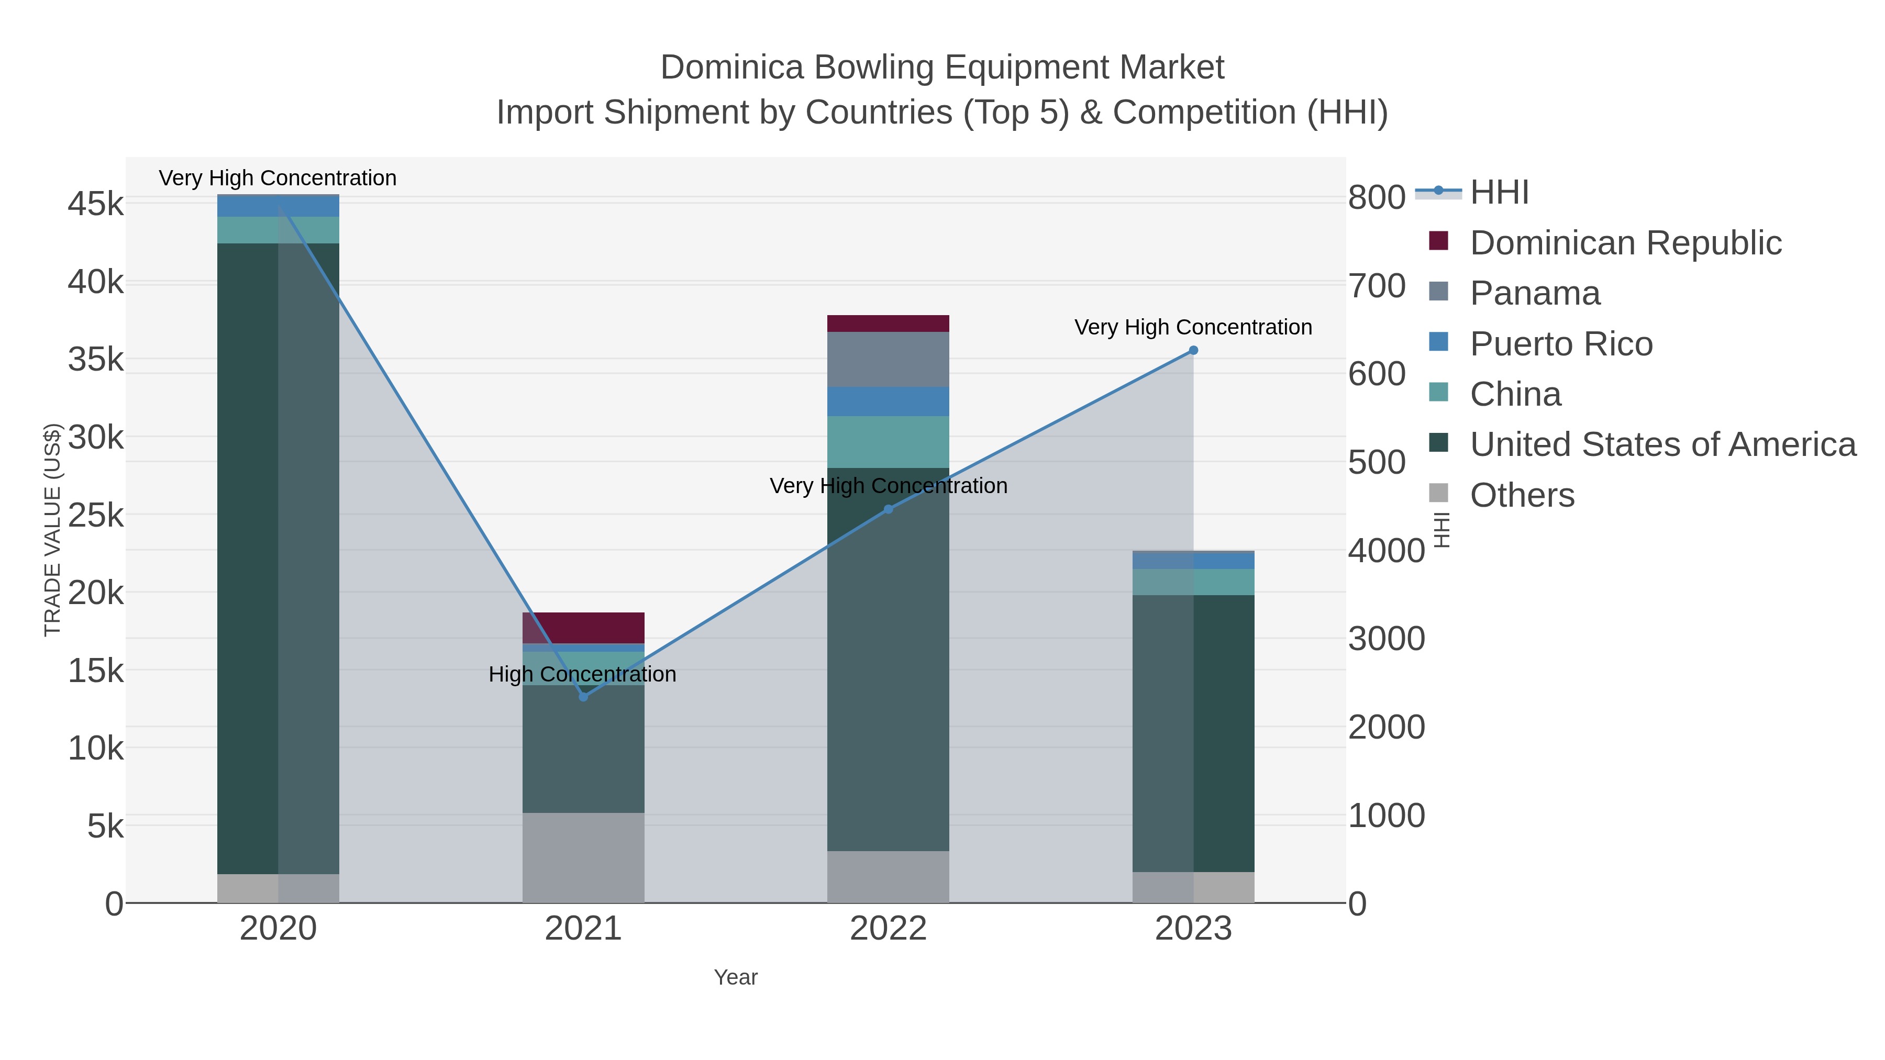Image resolution: width=1885 pixels, height=1060 pixels.
Task: Click the 'Dominica Bowling Equipment Market' title
Action: point(942,68)
